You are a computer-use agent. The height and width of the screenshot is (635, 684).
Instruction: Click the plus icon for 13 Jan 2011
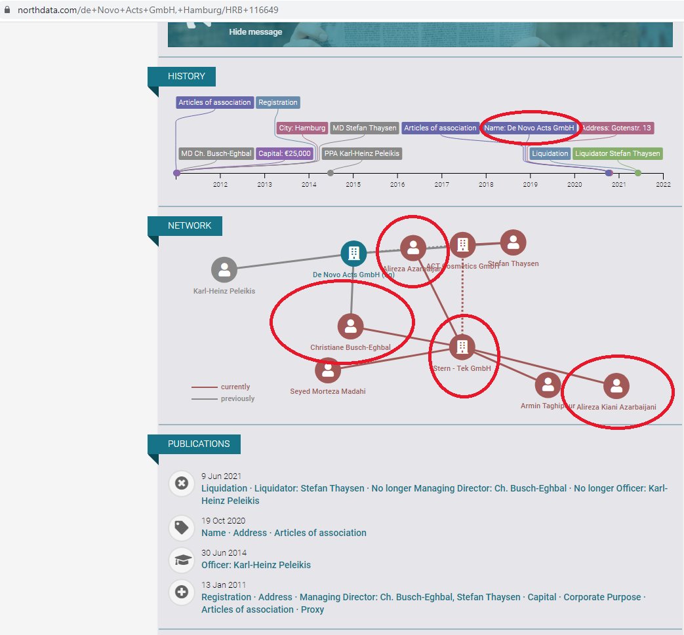pyautogui.click(x=182, y=592)
